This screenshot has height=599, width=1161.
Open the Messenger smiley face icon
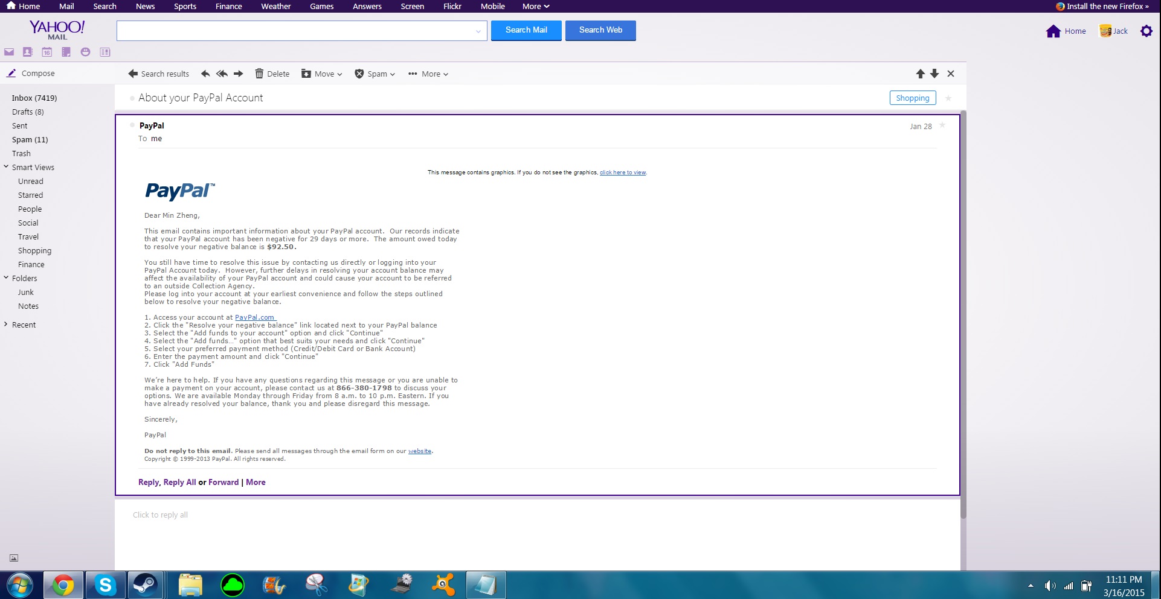(x=85, y=52)
